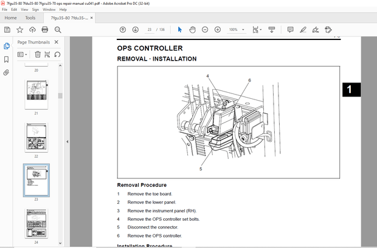Viewport: 377px width, 248px height.
Task: Print the document with printer icon
Action: point(45,30)
